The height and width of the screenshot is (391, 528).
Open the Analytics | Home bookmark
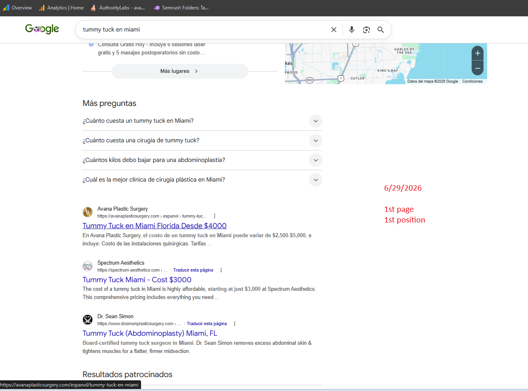tap(61, 8)
